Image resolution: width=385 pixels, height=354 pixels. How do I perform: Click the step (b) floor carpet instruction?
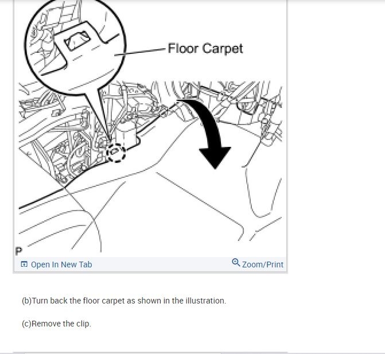(x=124, y=301)
